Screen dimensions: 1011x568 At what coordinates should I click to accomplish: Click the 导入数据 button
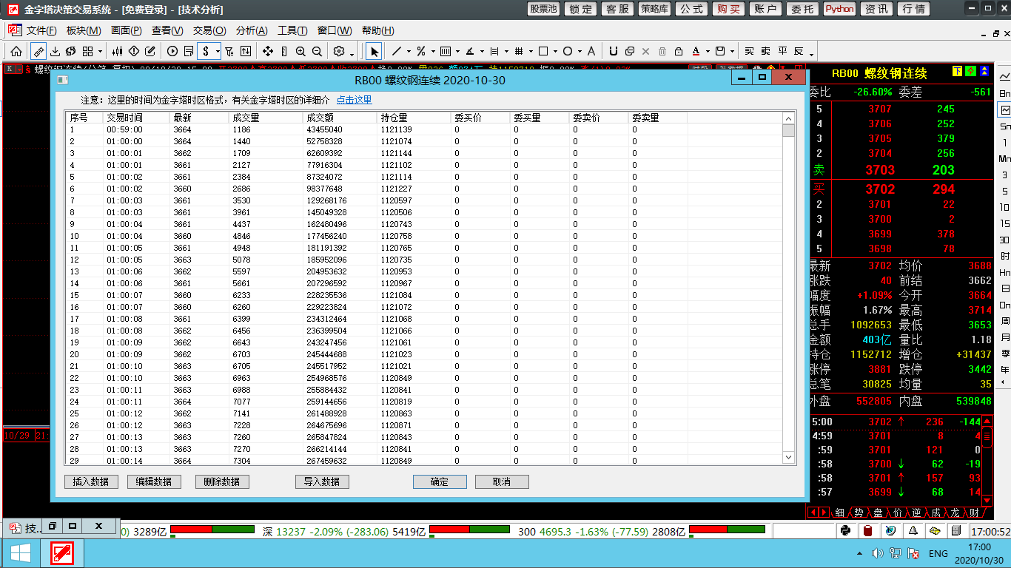click(322, 481)
